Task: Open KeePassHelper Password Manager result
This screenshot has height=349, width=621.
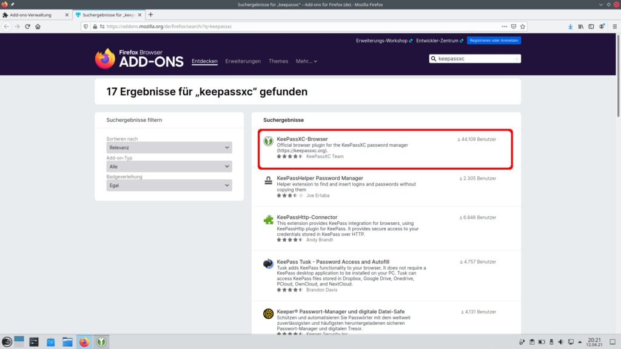Action: click(320, 178)
